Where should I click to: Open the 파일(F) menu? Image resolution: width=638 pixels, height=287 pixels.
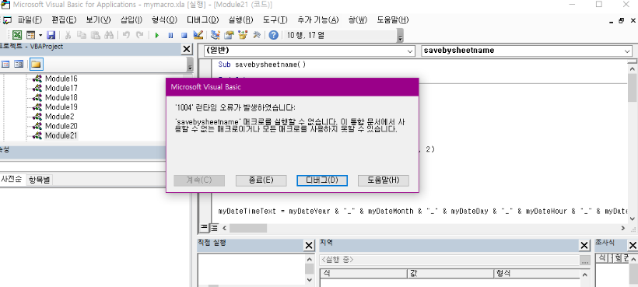pos(30,20)
